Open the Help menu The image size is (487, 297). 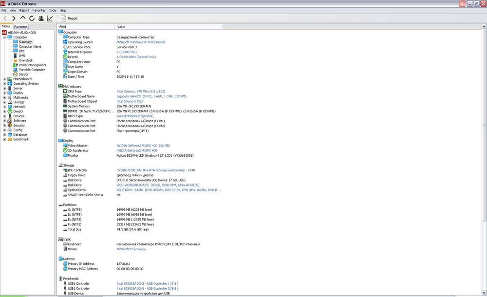point(63,10)
